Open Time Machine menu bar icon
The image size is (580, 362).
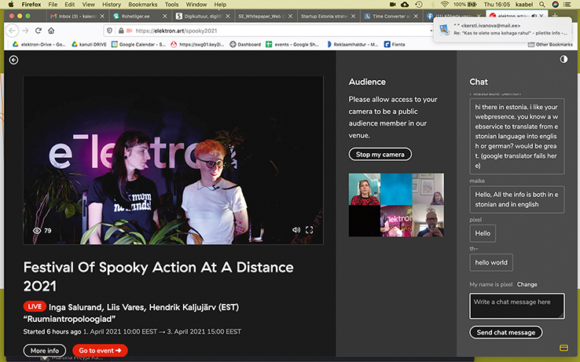point(419,5)
